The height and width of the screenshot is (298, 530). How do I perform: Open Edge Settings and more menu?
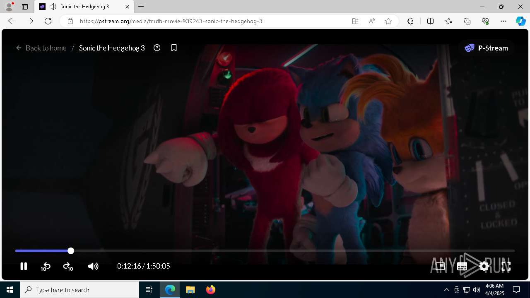(x=503, y=21)
